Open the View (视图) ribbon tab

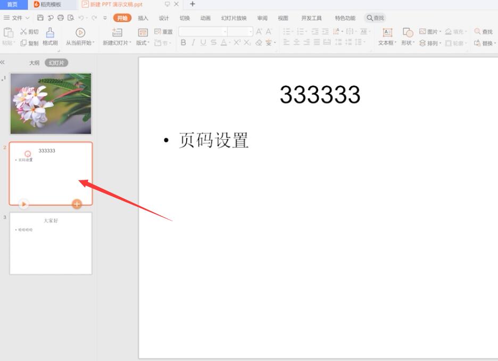coord(283,18)
